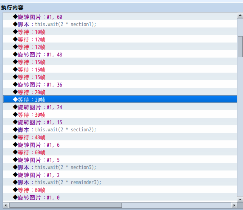Click the horizontal scrollbar left arrow

point(6,205)
